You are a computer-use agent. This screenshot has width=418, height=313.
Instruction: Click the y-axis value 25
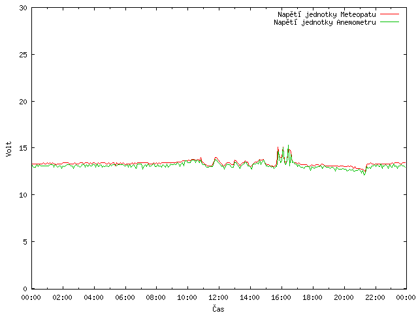[24, 55]
